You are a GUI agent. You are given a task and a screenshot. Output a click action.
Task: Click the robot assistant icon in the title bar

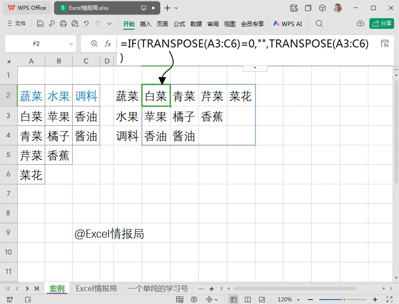(294, 8)
